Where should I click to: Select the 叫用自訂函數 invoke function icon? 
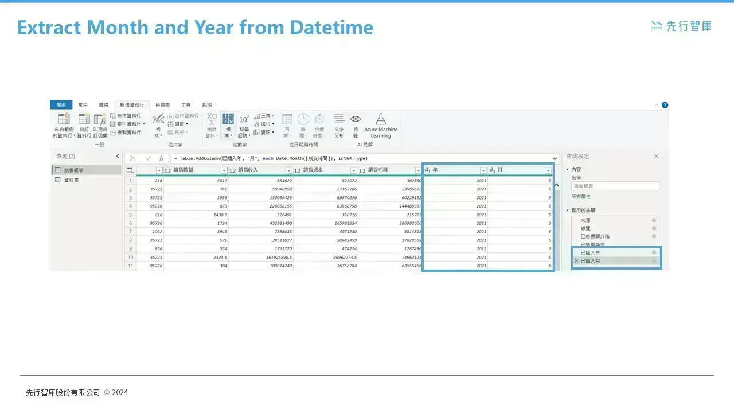(x=100, y=119)
